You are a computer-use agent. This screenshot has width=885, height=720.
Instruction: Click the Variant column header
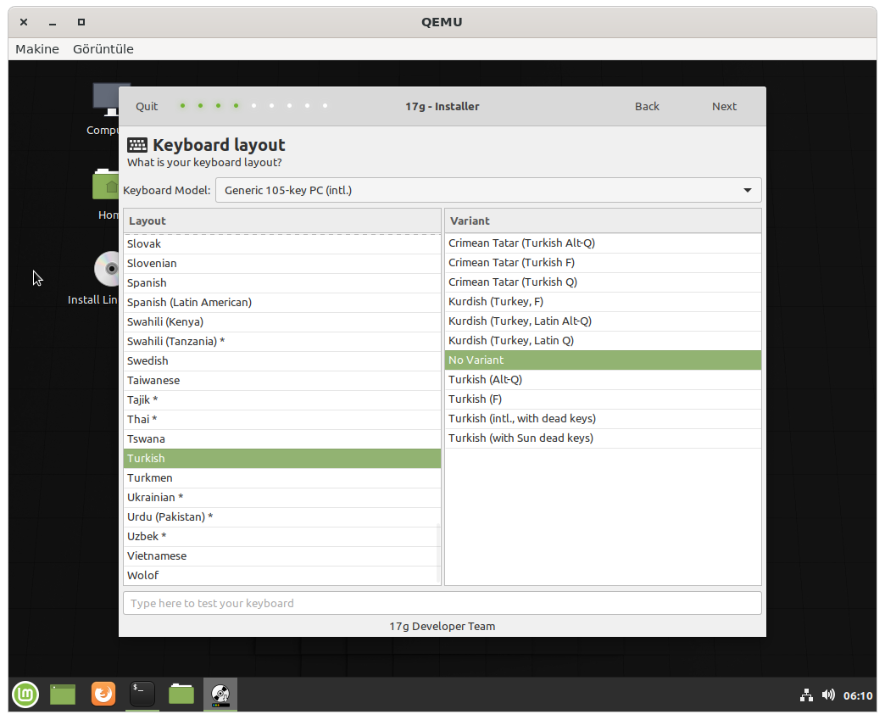(603, 220)
